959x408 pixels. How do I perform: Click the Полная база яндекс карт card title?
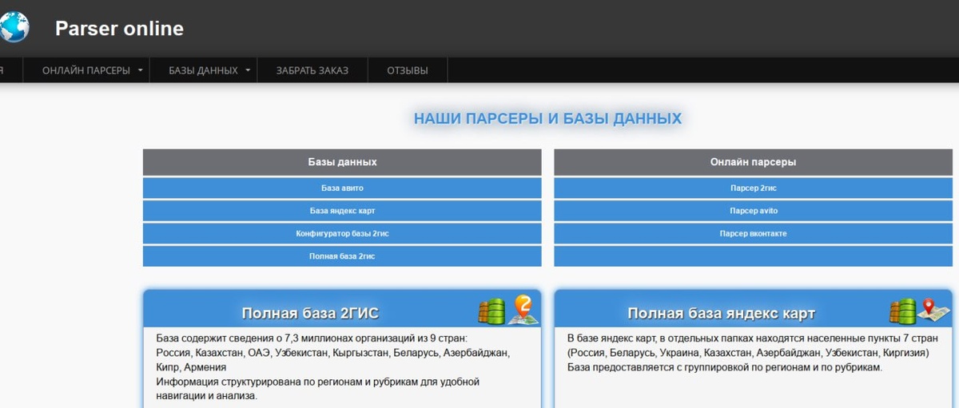click(721, 313)
